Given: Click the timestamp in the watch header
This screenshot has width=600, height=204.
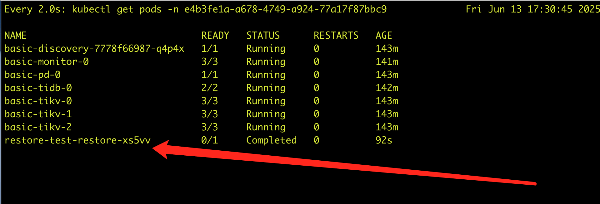Looking at the screenshot, I should point(532,9).
